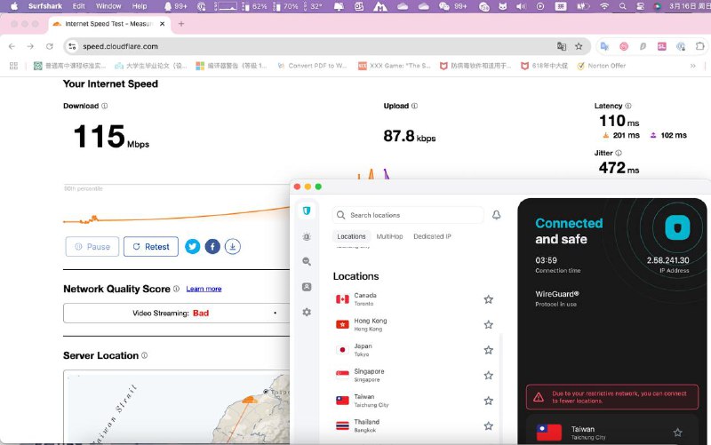711x445 pixels.
Task: Reload the speed.cloudflare.com page
Action: point(50,46)
